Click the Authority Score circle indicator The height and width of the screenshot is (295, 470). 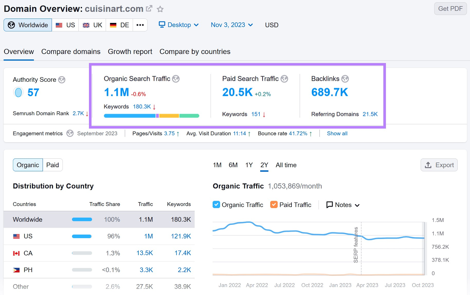coord(18,93)
